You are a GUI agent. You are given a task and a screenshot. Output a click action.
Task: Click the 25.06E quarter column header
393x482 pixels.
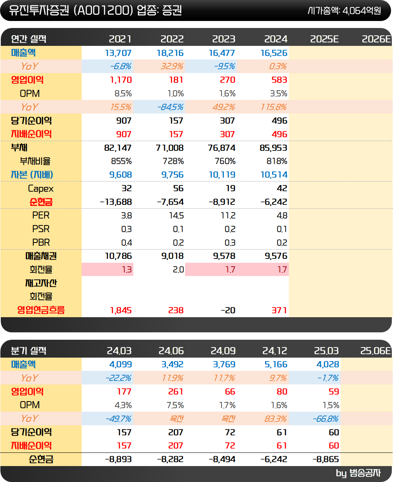(x=376, y=351)
